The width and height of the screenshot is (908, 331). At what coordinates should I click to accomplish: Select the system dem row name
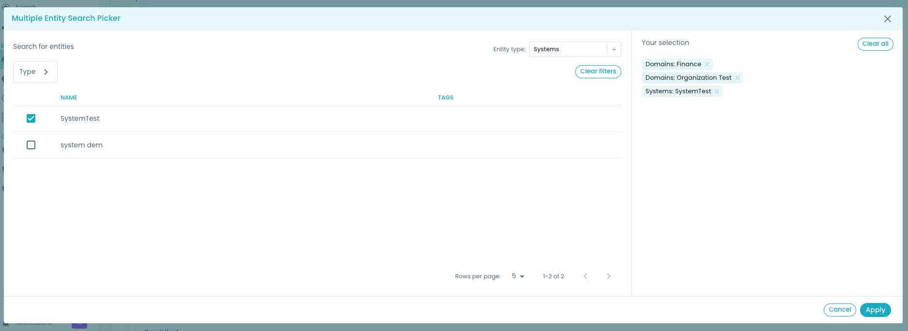coord(81,145)
